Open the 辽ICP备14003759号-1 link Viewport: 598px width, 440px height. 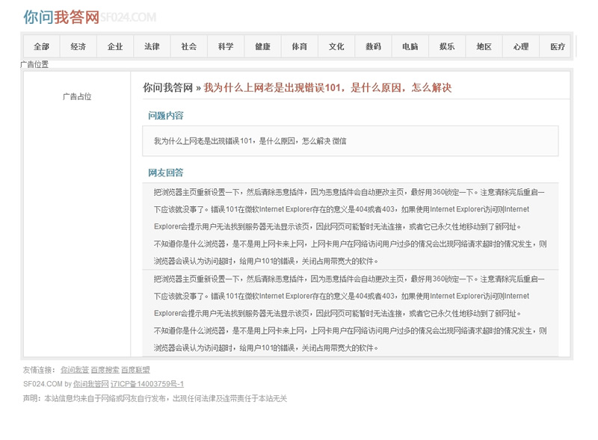coord(147,384)
